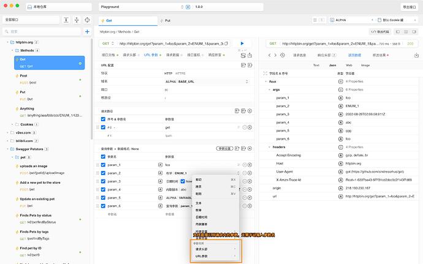Toggle the 参数名 select-all checkbox
Viewport: 423px width, 264px height.
(103, 157)
